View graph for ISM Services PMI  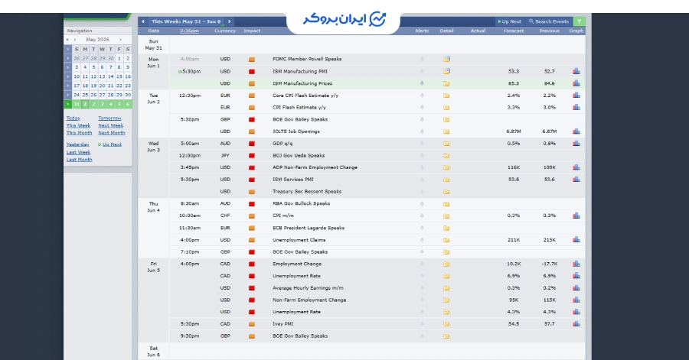click(576, 180)
